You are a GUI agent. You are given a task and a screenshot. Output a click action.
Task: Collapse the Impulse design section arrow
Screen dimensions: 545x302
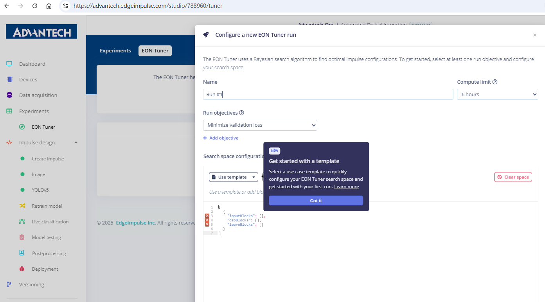tap(76, 143)
